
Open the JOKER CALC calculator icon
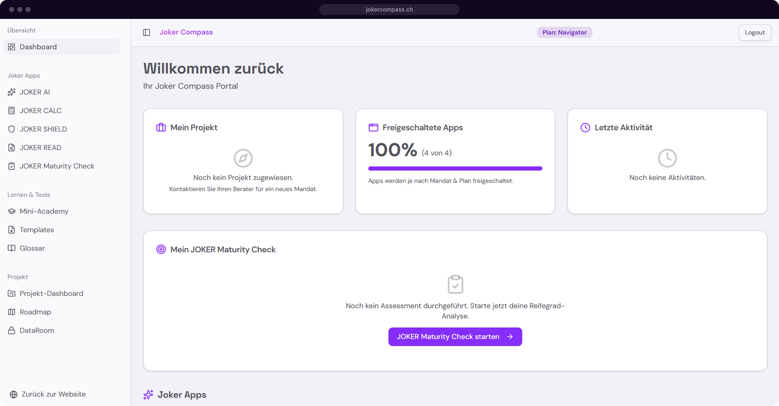[x=12, y=110]
